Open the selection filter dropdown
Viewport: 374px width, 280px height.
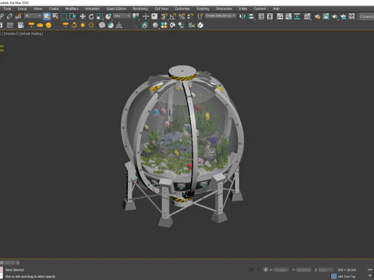33,16
